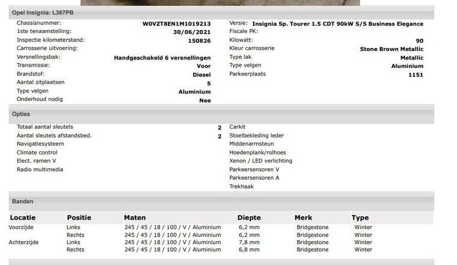Click the Banden section header

(x=221, y=201)
